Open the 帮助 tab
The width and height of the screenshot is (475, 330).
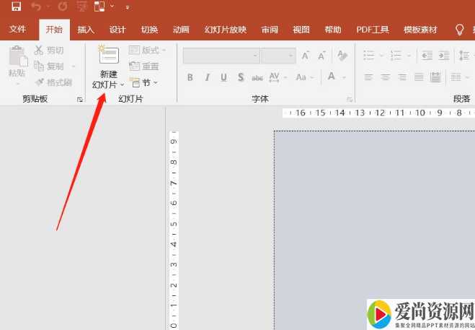333,30
